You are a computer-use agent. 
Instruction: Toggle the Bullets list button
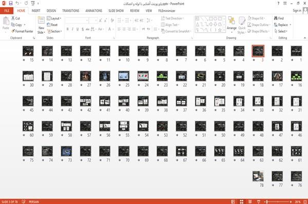tap(119, 20)
